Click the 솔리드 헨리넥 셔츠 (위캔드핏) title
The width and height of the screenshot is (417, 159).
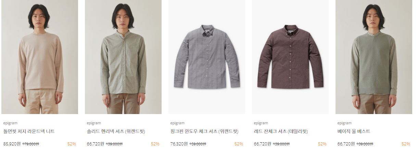tap(116, 131)
